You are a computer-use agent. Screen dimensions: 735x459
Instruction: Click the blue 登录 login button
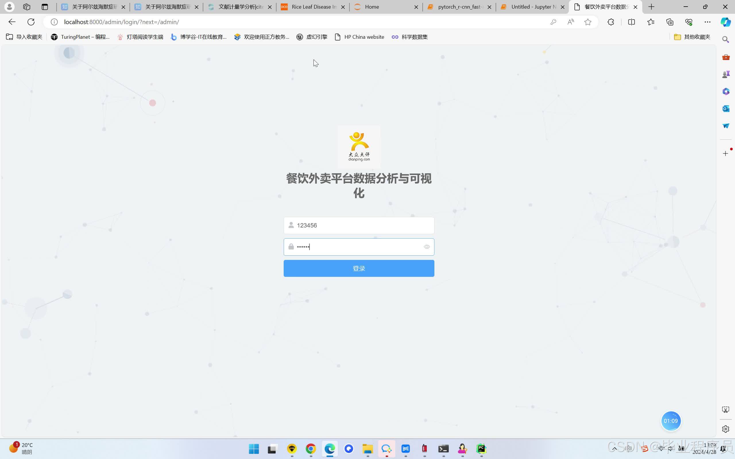359,268
